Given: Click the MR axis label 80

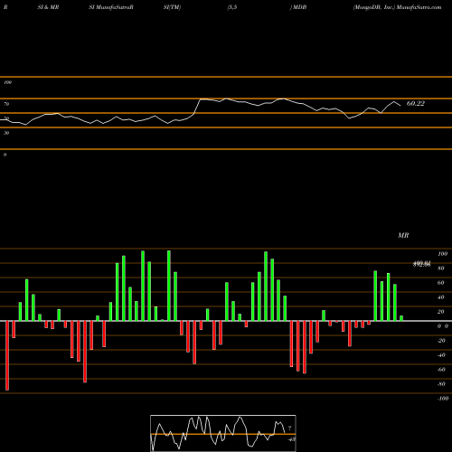Looking at the screenshot, I should [440, 268].
